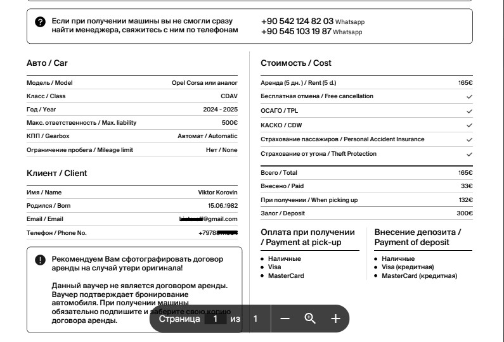Image resolution: width=504 pixels, height=342 pixels.
Task: Click the Клиент / Client section heading
Action: point(57,174)
